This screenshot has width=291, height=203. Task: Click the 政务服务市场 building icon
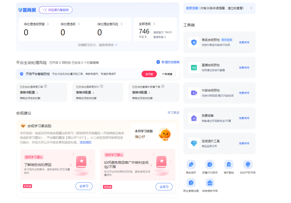pos(210,183)
